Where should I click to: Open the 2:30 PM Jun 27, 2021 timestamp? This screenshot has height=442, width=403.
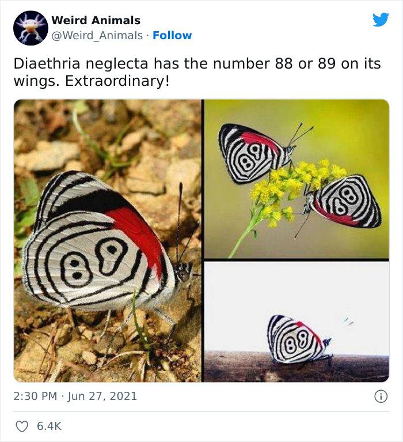[x=75, y=396]
